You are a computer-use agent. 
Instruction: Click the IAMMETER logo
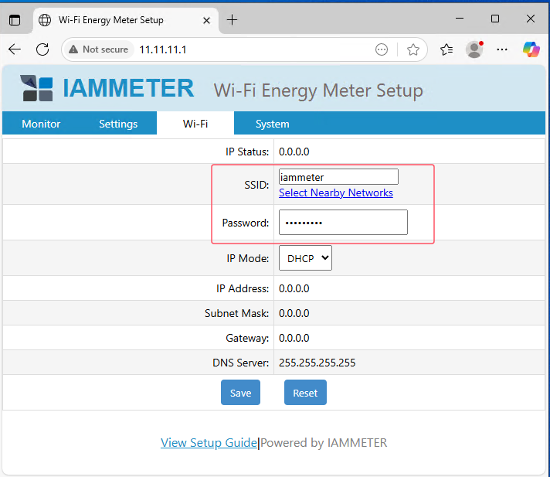click(107, 88)
